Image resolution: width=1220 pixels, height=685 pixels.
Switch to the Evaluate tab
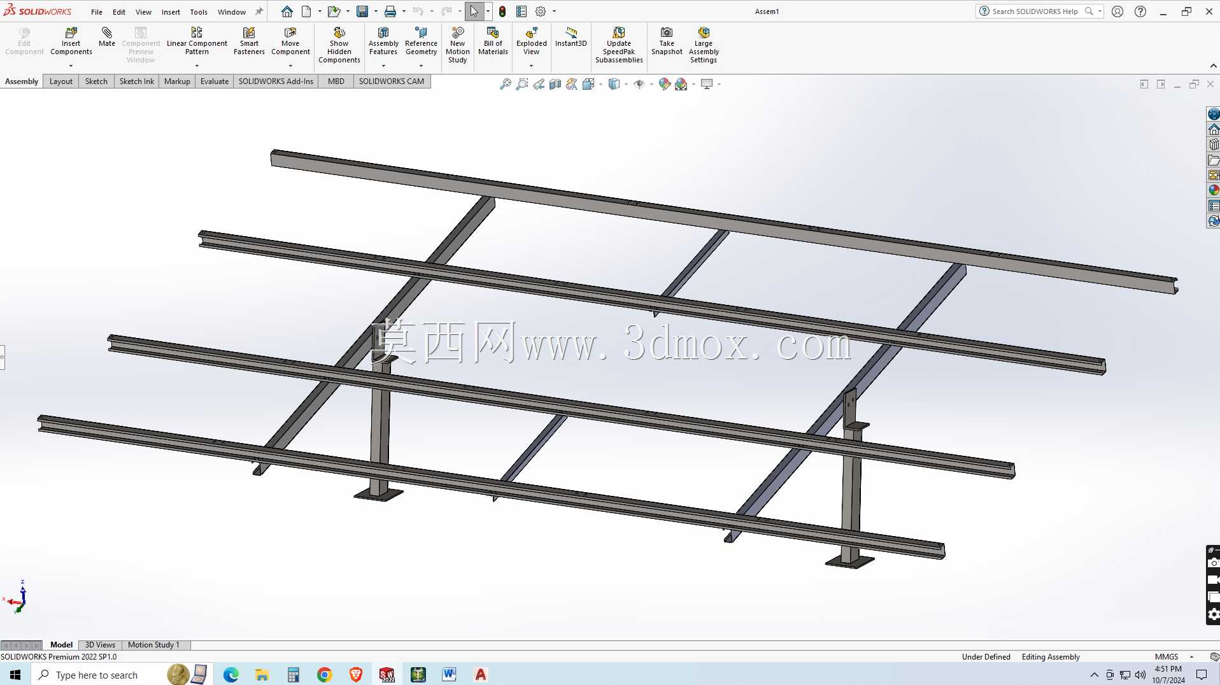point(215,81)
